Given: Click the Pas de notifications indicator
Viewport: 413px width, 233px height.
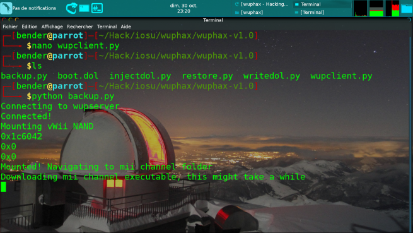Looking at the screenshot, I should tap(34, 8).
